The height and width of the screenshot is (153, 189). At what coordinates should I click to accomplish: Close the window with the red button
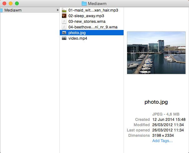[x=4, y=3]
